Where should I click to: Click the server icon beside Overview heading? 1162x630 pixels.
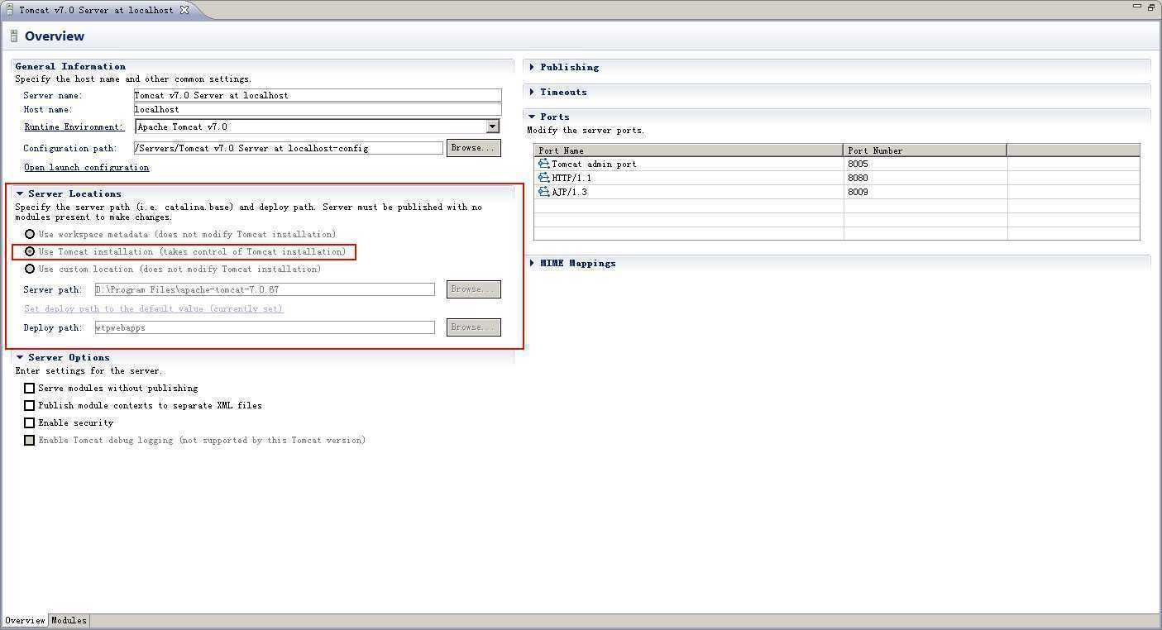pos(14,36)
